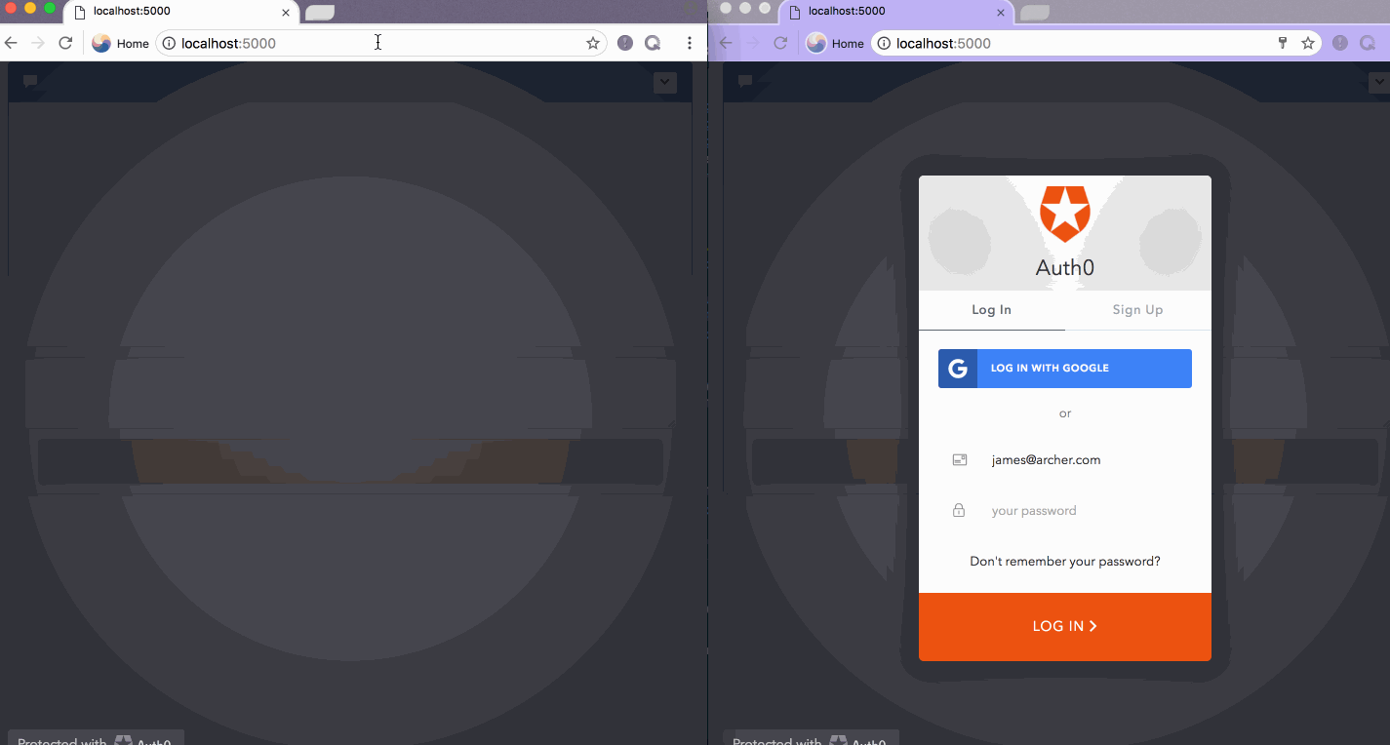Screen dimensions: 1390x745
Task: Maximize the left window with green button
Action: coord(50,8)
